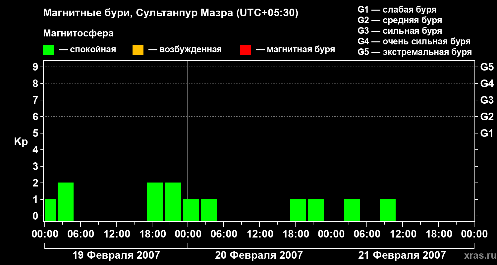Click the legend text — спокойная
This screenshot has height=265, width=497.
[87, 50]
